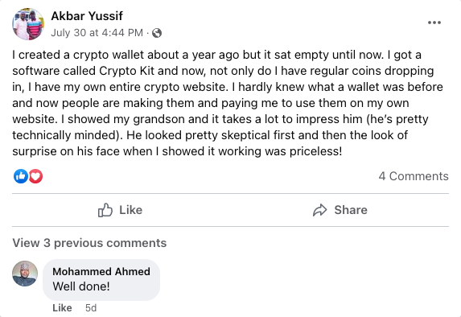Click the red heart reaction icon

[x=35, y=176]
